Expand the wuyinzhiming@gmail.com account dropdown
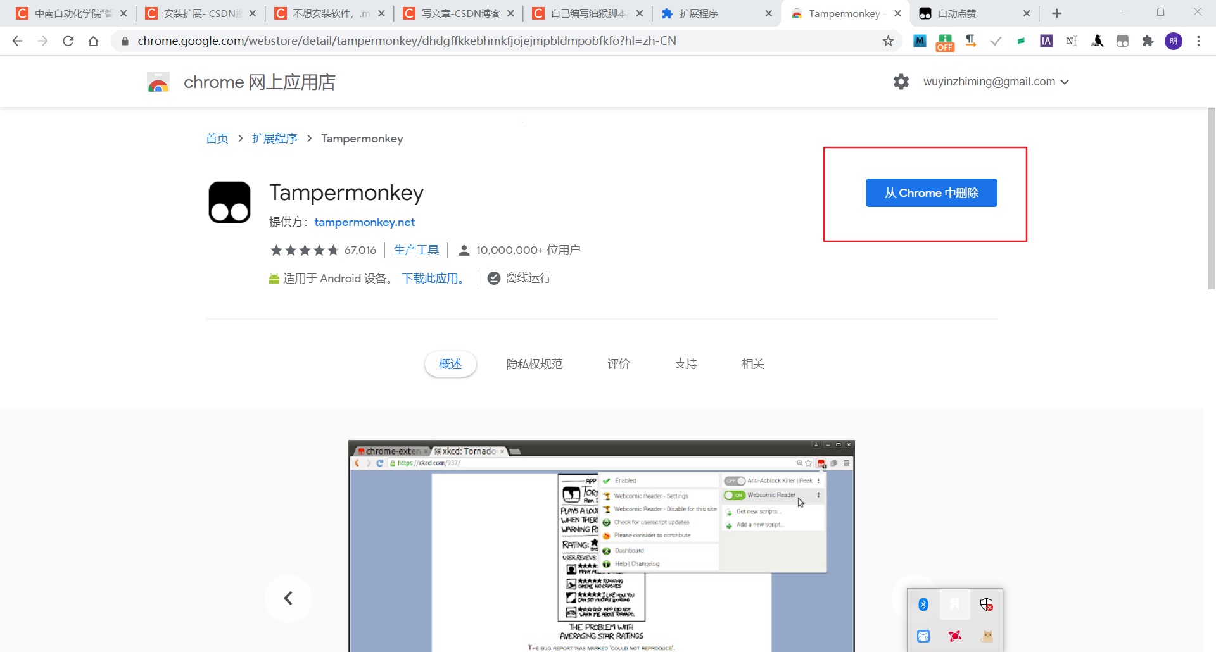This screenshot has height=652, width=1216. (996, 82)
